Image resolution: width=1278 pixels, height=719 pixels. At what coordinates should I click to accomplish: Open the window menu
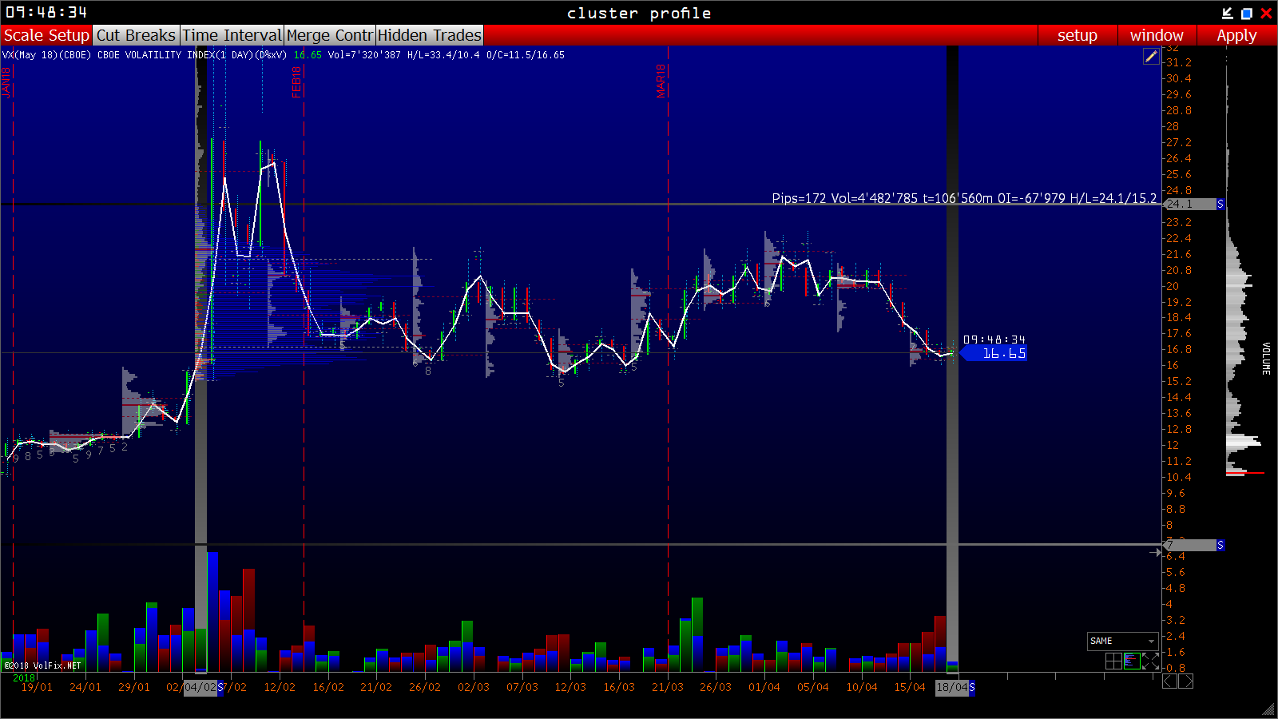[x=1157, y=35]
